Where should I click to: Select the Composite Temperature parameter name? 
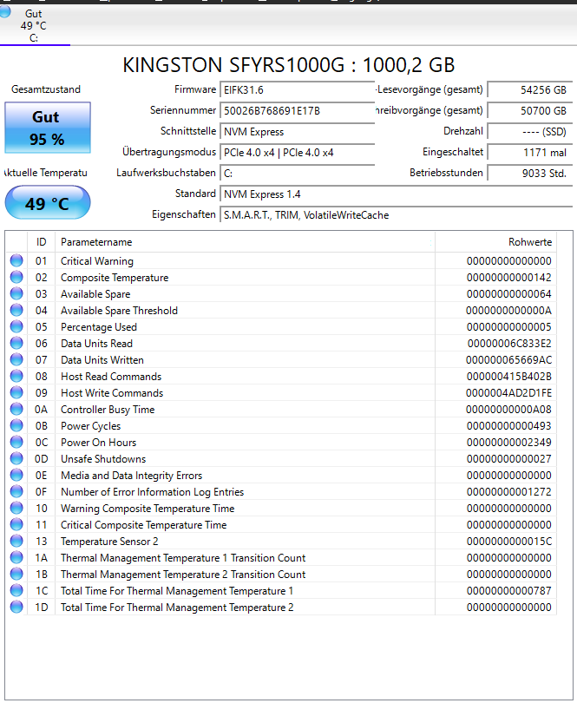click(115, 278)
